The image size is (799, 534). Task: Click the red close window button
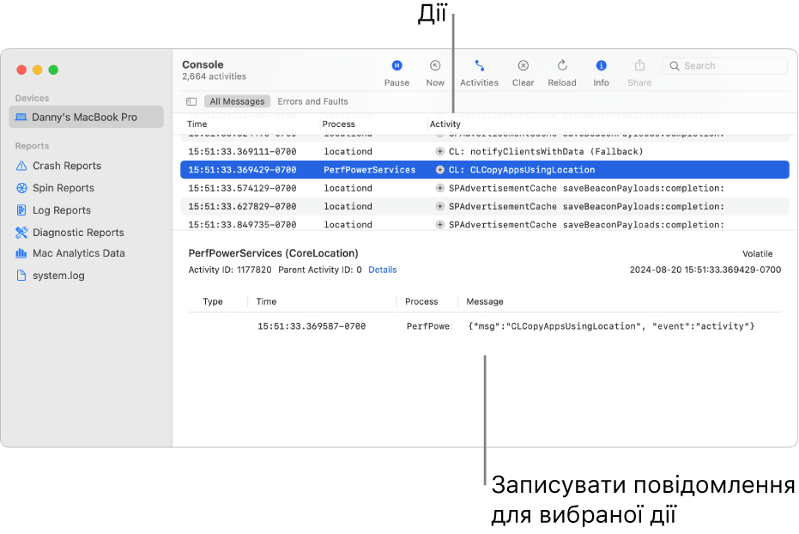[21, 70]
